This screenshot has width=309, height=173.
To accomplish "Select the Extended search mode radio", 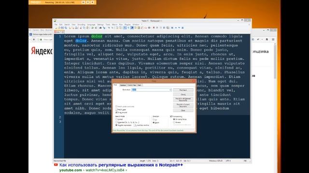I will [x=116, y=122].
